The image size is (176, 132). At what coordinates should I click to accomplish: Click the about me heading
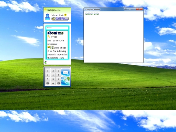[55, 33]
